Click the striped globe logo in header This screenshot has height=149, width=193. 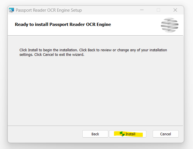[x=170, y=25]
